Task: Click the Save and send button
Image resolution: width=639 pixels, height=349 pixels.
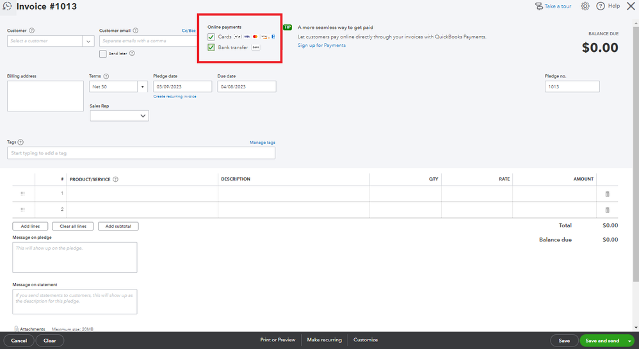Action: tap(603, 341)
